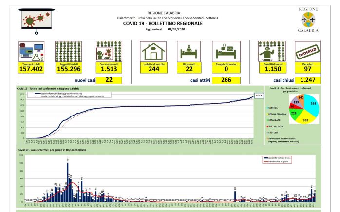Image resolution: width=340 pixels, height=212 pixels.
Task: Click the Terapia intensiva bed icon
Action: point(226,52)
